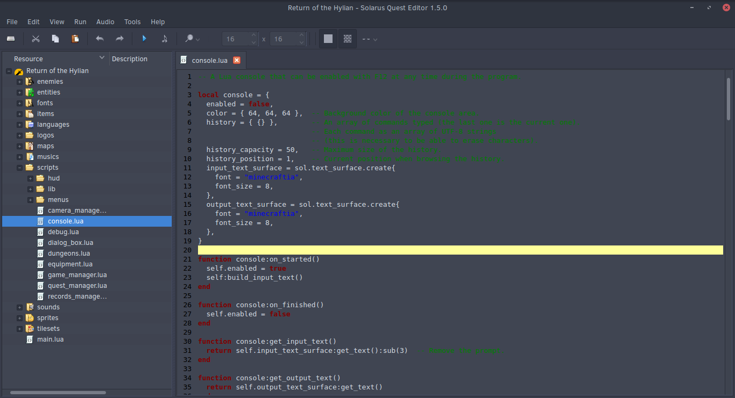Click the Paste clipboard icon
Screen dimensions: 735x398
click(75, 39)
